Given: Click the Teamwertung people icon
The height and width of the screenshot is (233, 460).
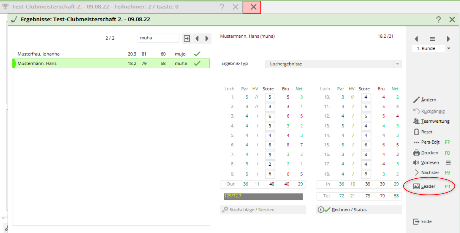Looking at the screenshot, I should (x=417, y=121).
